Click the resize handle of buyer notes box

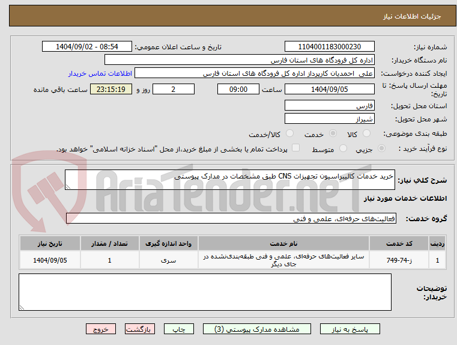pos(22,307)
